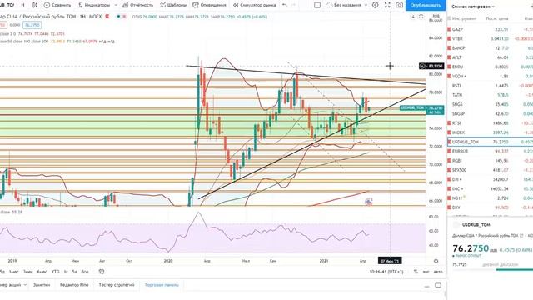
Task: Open the Торговая панель tab
Action: [162, 285]
